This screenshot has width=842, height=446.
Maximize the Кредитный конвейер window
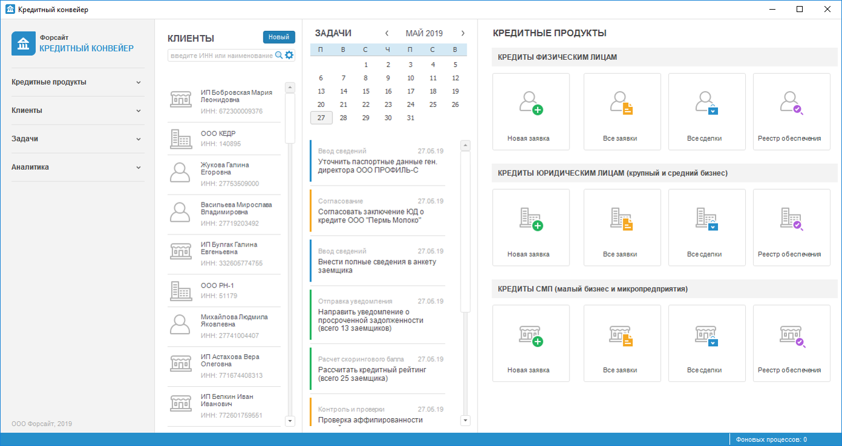point(800,9)
